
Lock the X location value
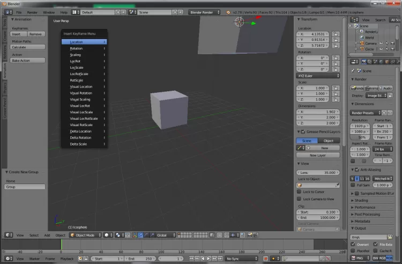coord(336,33)
